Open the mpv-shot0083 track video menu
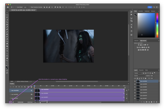Viewport: 165px width, 110px height. tap(32, 91)
